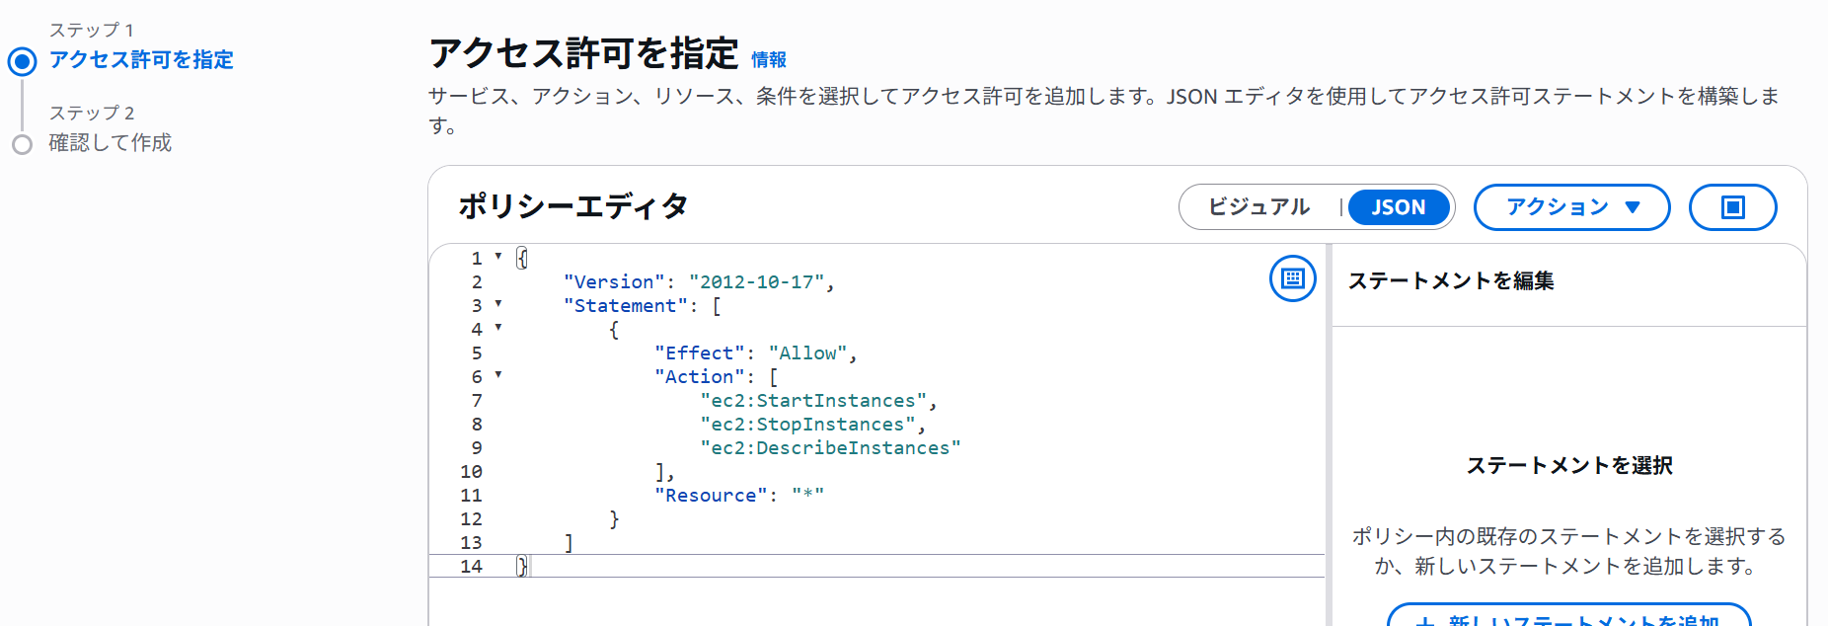Click the "2012-10-17" value
1828x626 pixels.
[x=756, y=282]
